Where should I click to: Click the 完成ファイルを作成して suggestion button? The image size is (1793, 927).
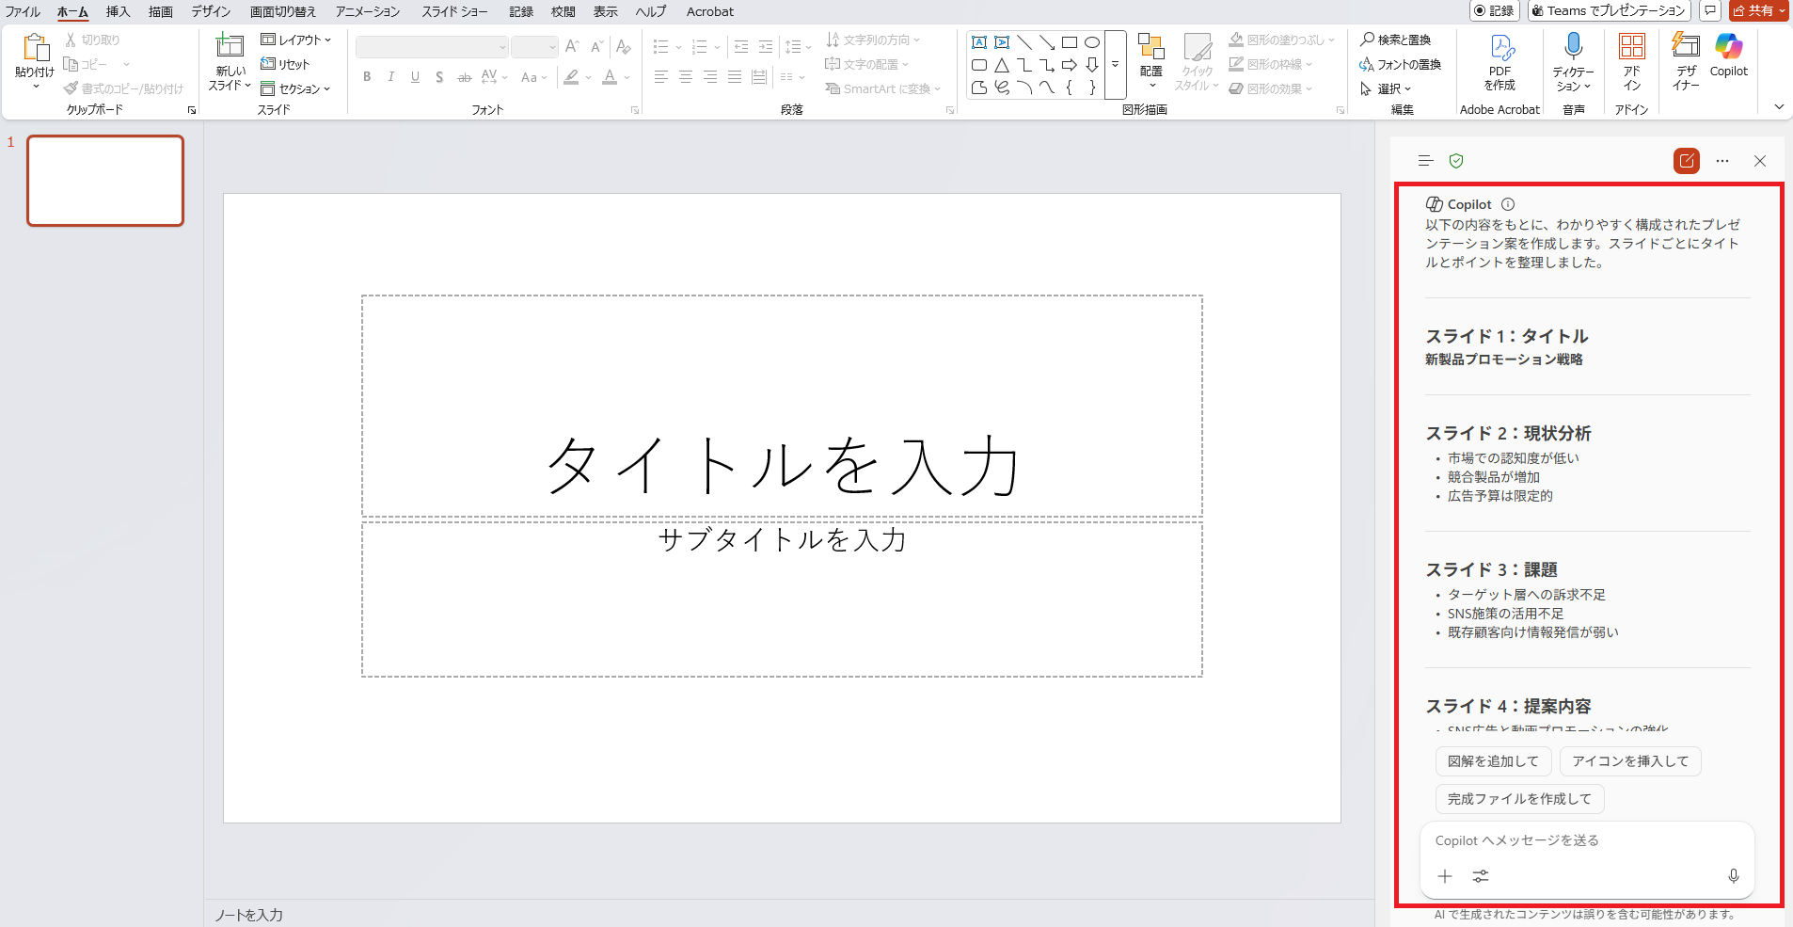click(1519, 799)
